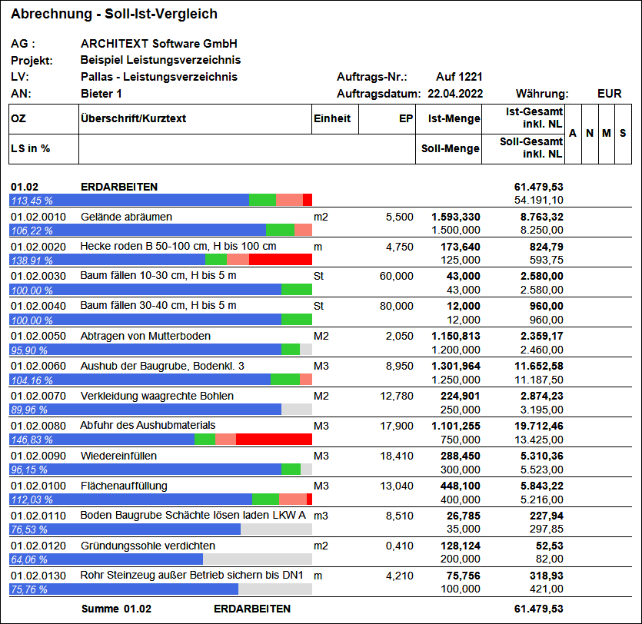Select row Baum fällen 10-30 cm

pos(320,282)
